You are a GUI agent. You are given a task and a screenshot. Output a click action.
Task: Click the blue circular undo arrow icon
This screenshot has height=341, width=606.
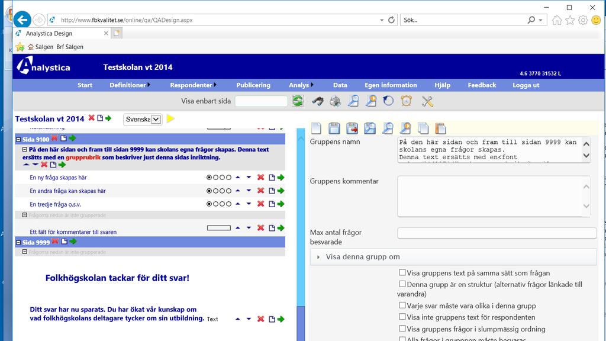click(388, 101)
